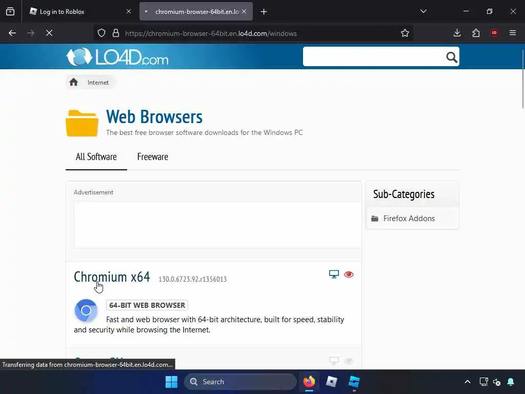Click the Chromium x64 monitor screenshot icon
The width and height of the screenshot is (525, 394).
[x=334, y=274]
